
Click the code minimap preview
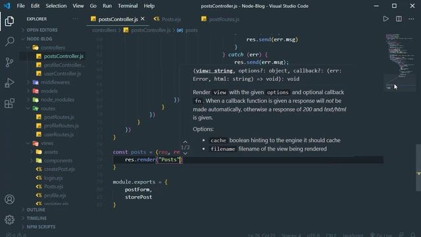401,62
